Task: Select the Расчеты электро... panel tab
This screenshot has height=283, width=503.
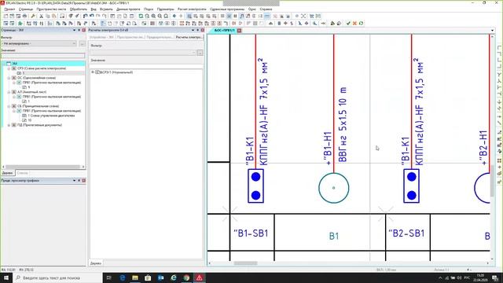Action: [189, 37]
